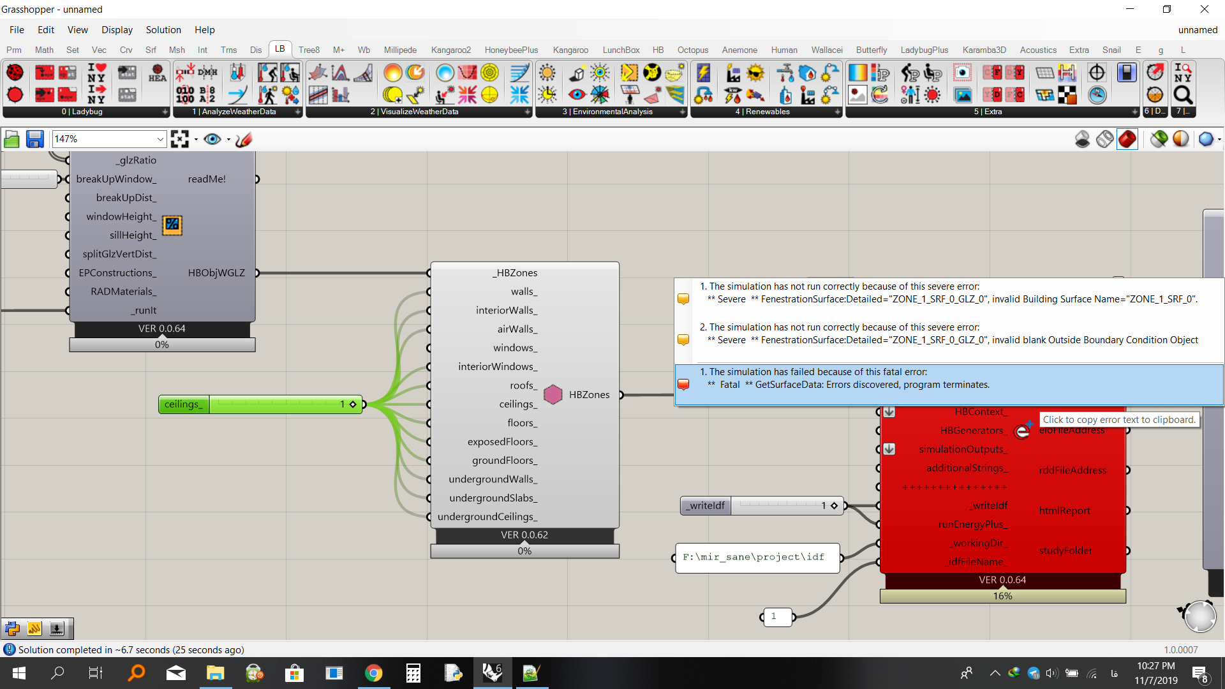Activate the red sketch pencil tool

[x=244, y=139]
